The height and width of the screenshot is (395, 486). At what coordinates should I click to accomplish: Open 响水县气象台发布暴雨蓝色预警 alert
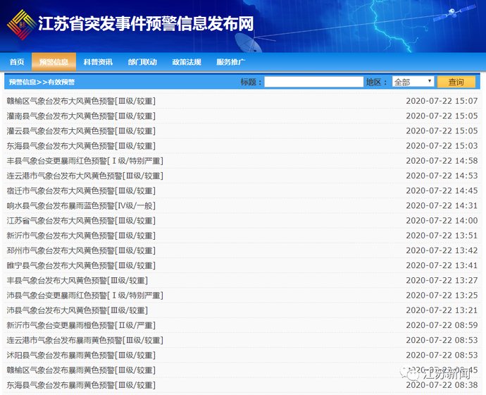(x=81, y=205)
